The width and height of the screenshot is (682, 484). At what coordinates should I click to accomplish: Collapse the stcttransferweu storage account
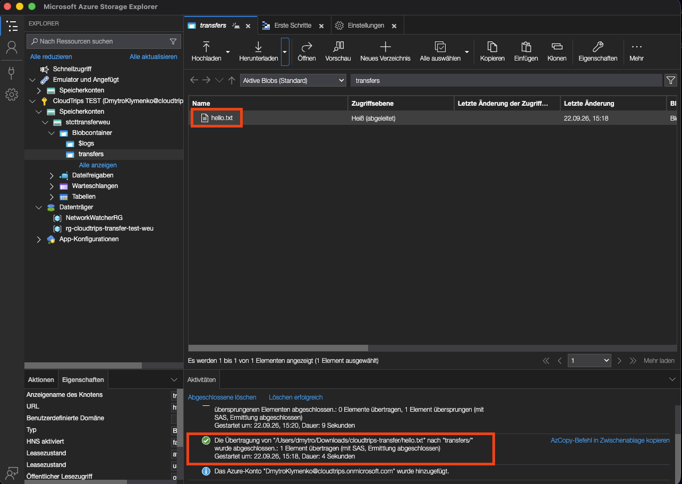(45, 122)
